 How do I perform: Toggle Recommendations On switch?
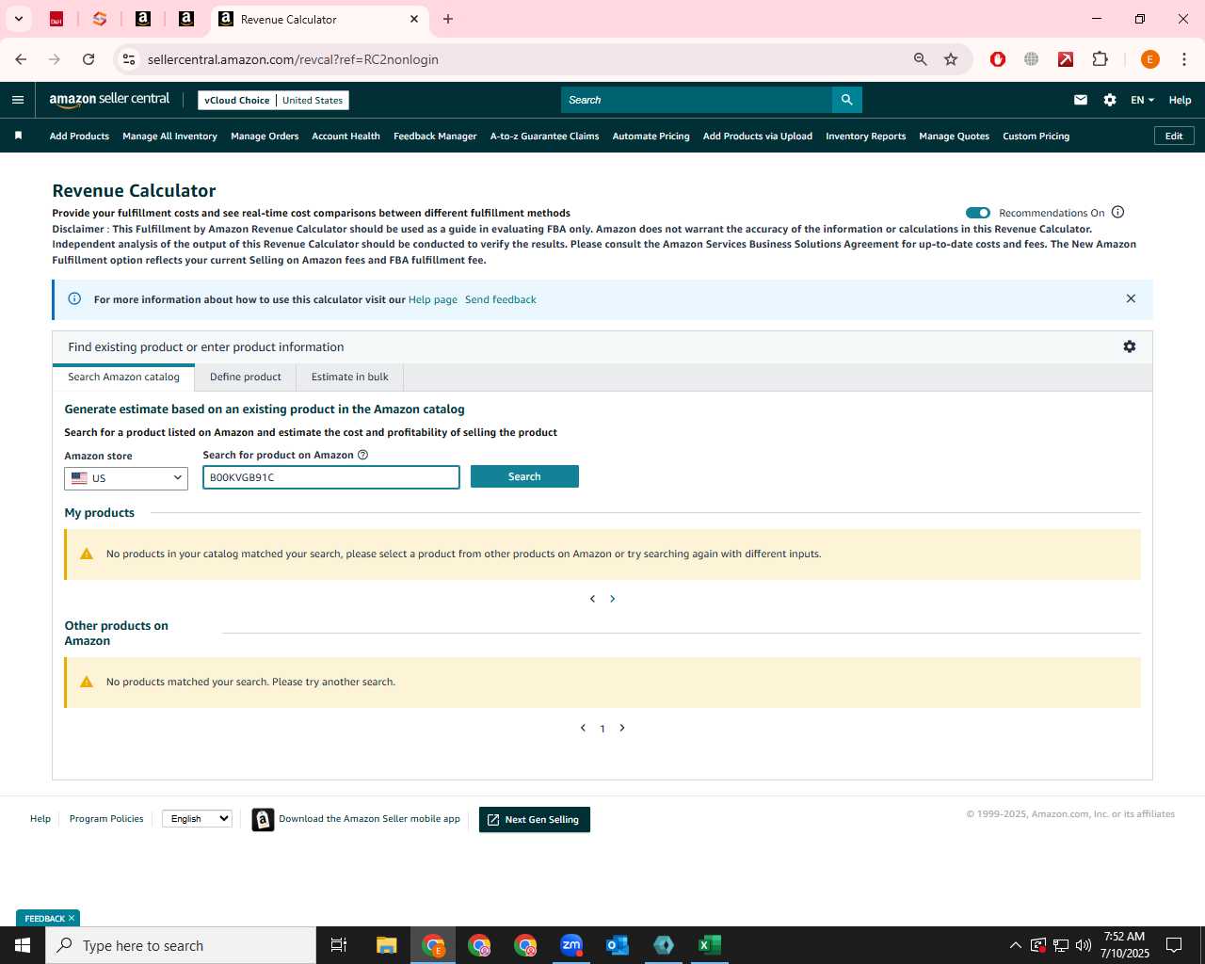coord(978,213)
